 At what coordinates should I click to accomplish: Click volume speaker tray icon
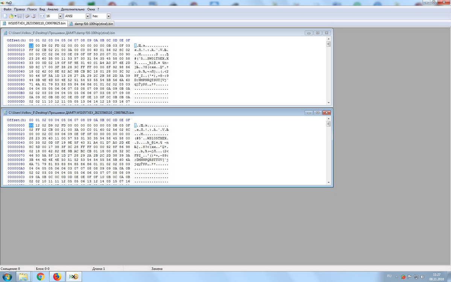[422, 277]
